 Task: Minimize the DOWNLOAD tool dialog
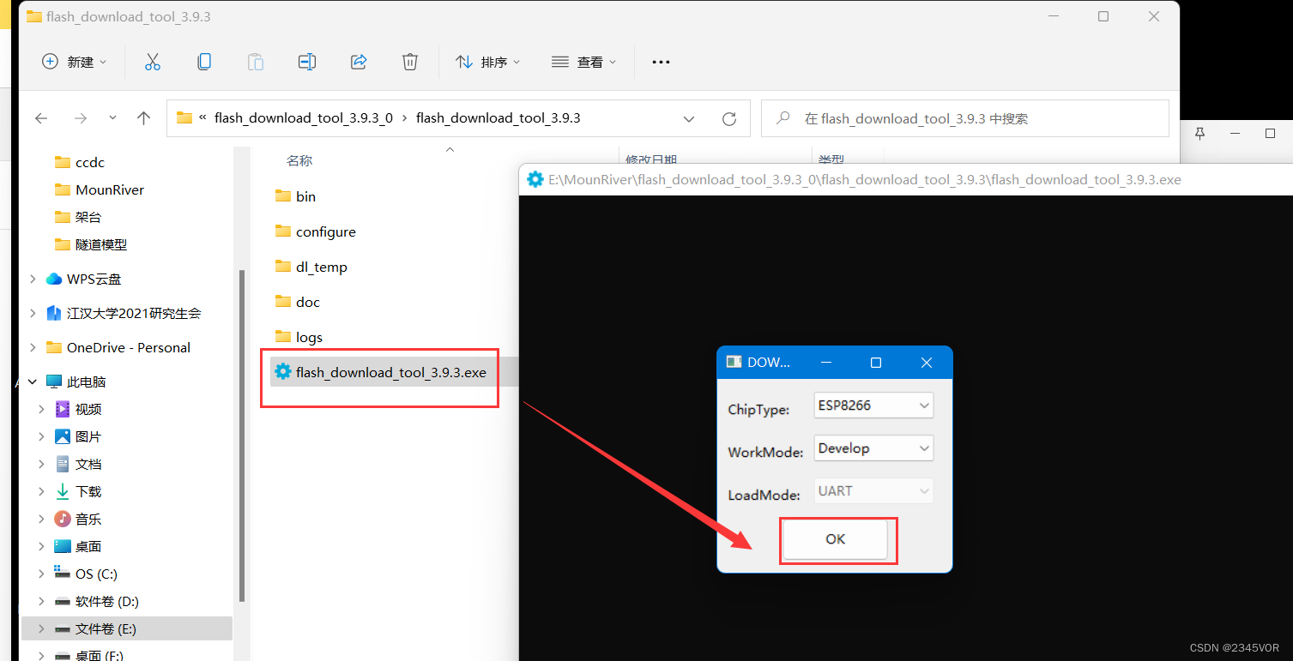pos(826,363)
